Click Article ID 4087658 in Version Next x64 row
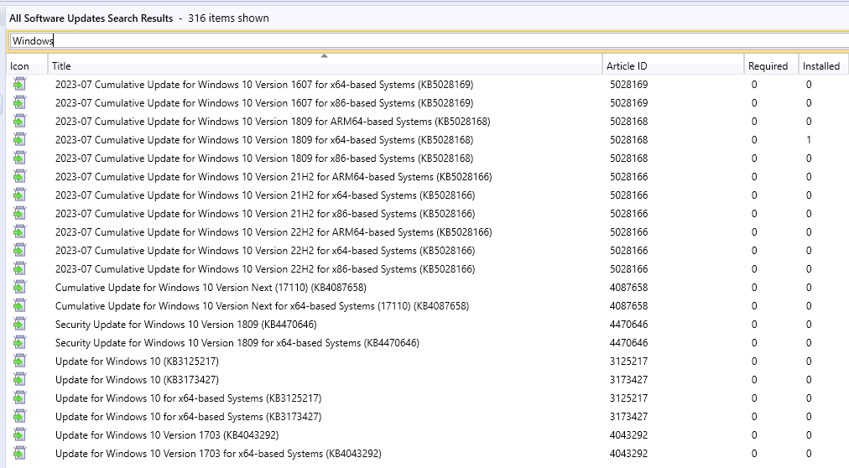Screen dimensions: 849x468 (628, 305)
